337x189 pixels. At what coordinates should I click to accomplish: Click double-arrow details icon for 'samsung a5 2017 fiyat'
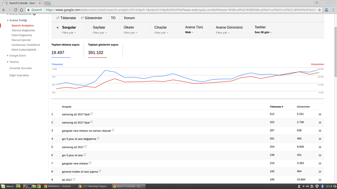(320, 114)
